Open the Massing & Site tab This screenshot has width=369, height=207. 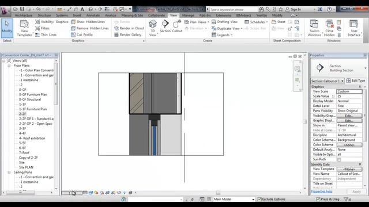pyautogui.click(x=132, y=16)
